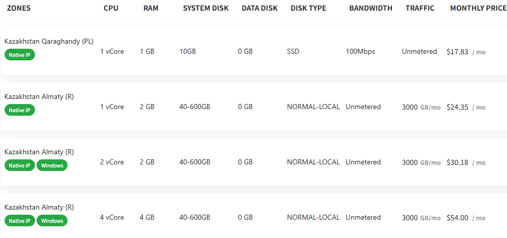
Task: Click the Windows badge in the 4 vCore Almaty row
Action: point(52,221)
